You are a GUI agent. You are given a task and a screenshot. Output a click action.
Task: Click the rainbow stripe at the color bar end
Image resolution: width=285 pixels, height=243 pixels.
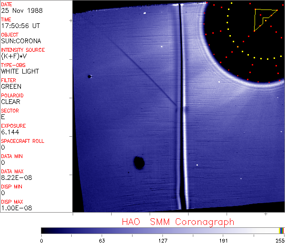coord(282,230)
